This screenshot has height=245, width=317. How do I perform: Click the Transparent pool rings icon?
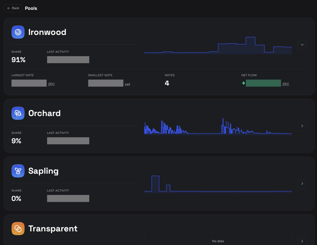click(x=18, y=229)
